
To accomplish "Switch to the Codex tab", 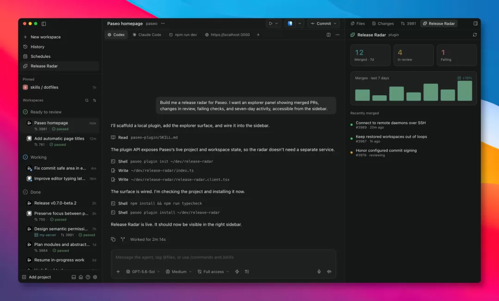I will pos(116,35).
